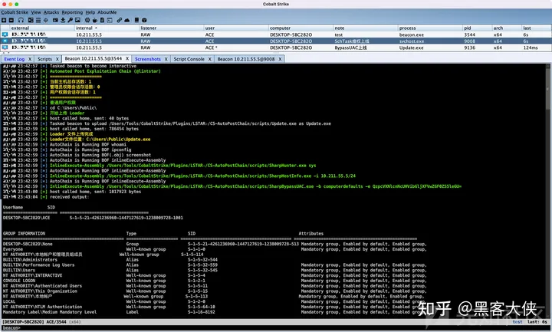Viewport: 552px width, 332px height.
Task: Close the Beacon 10.211.55.5@9008 tab
Action: coord(280,59)
